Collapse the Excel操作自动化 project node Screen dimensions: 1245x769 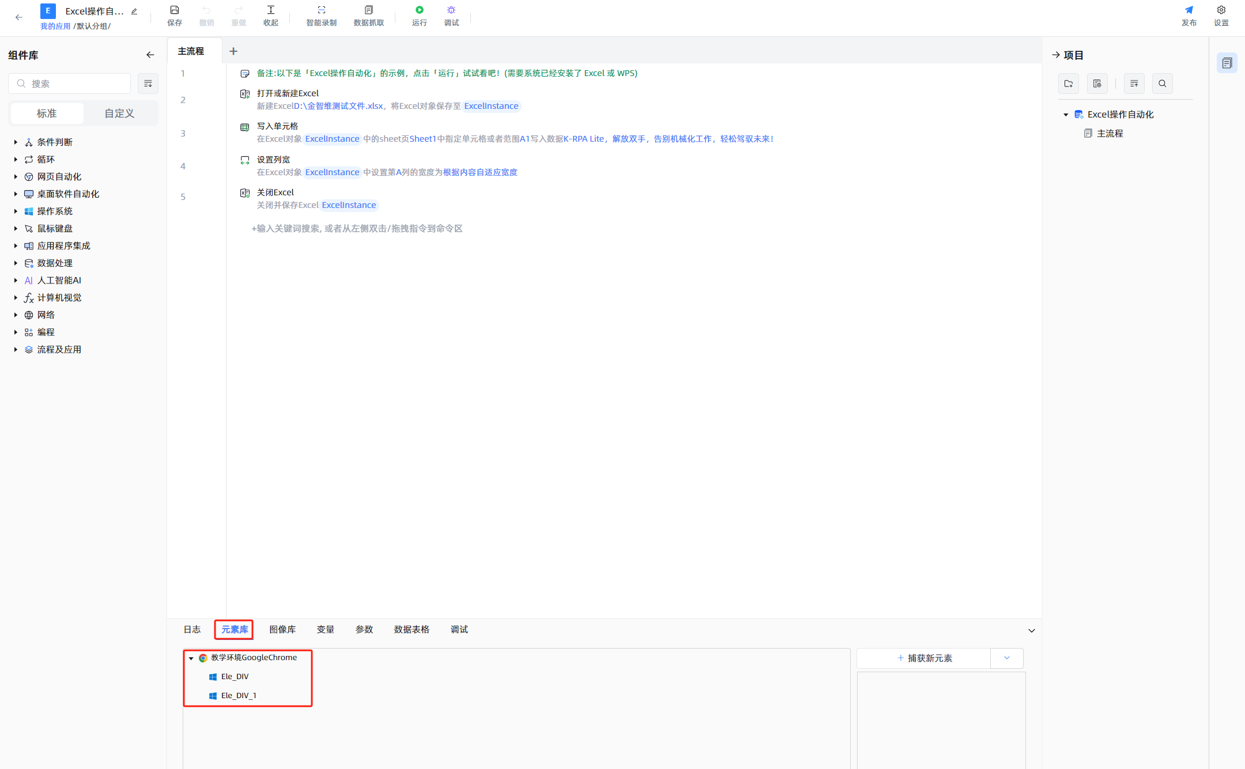click(x=1066, y=115)
